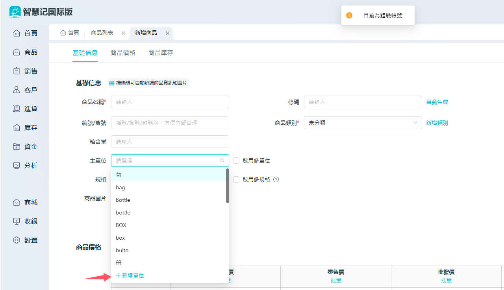Click help icon next to 啟用多規格
504x290 pixels.
click(276, 179)
